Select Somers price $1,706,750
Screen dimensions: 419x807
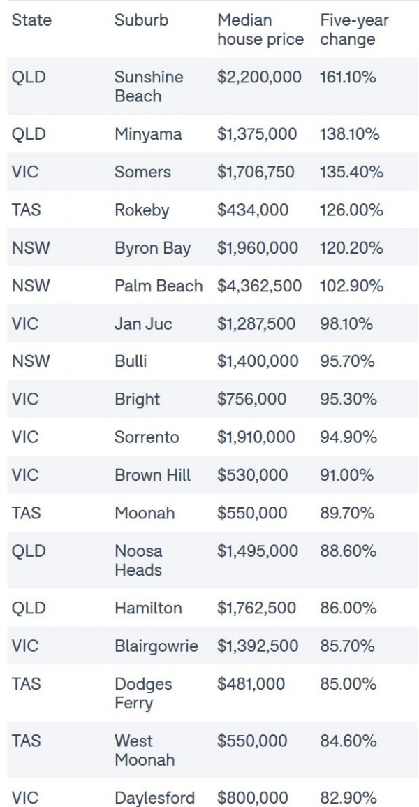point(256,172)
